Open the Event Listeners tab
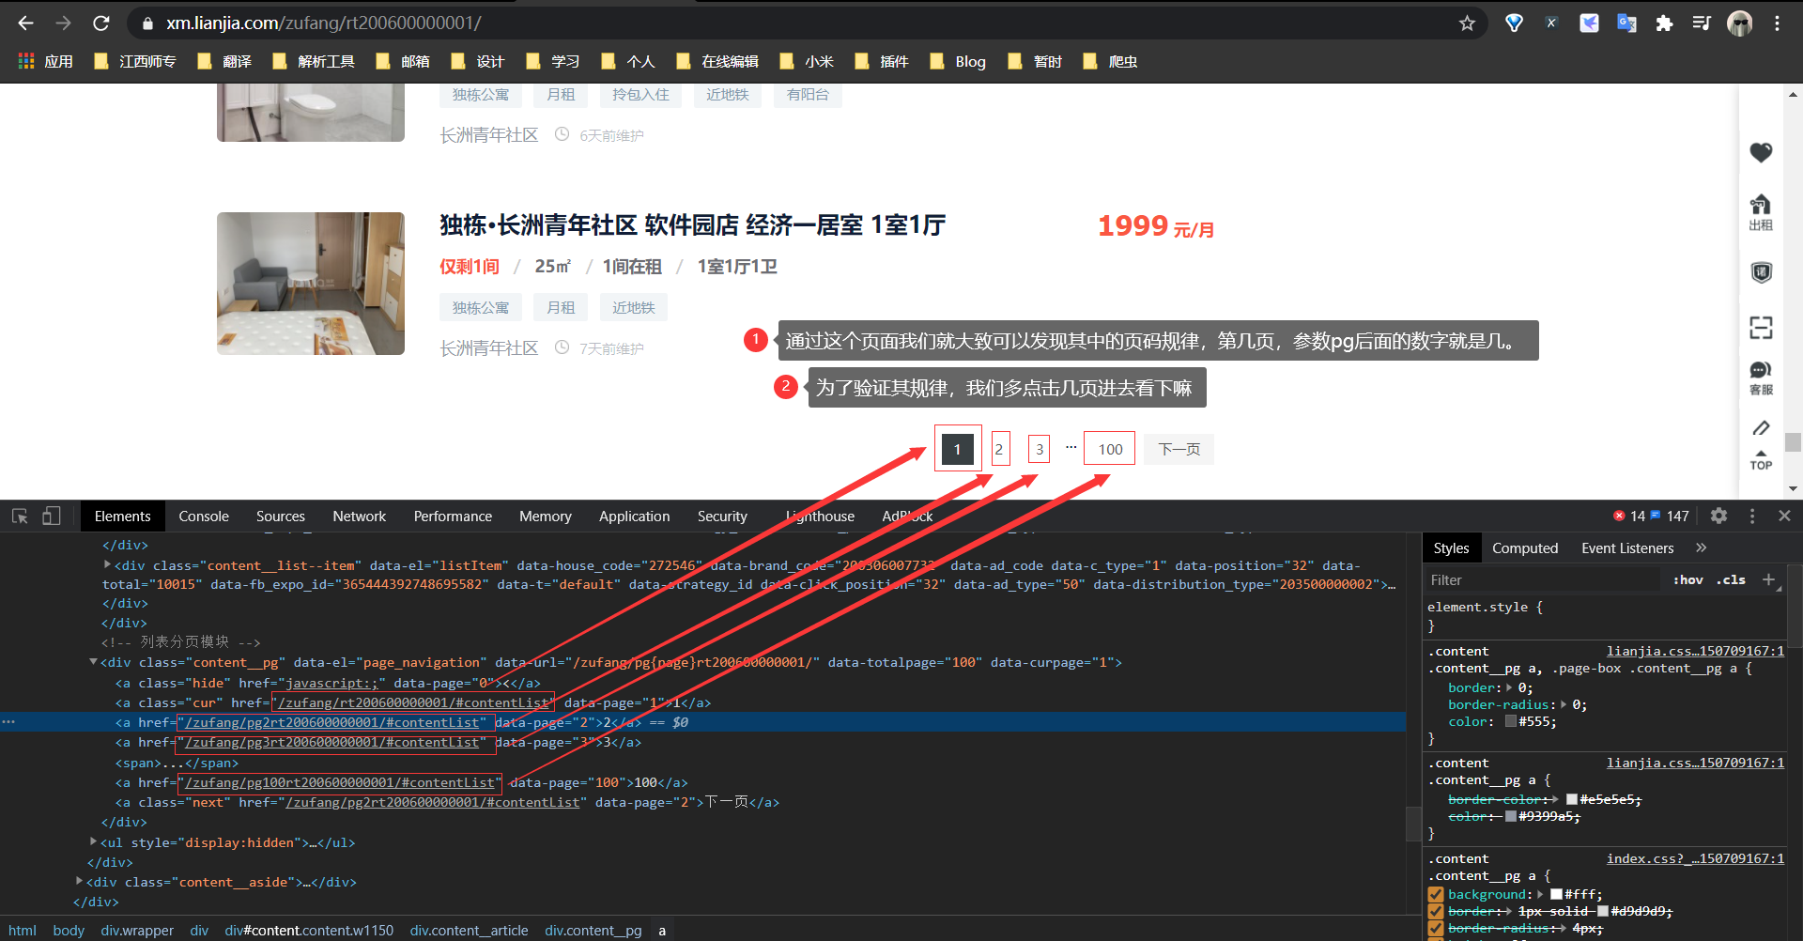Image resolution: width=1803 pixels, height=941 pixels. (1627, 548)
